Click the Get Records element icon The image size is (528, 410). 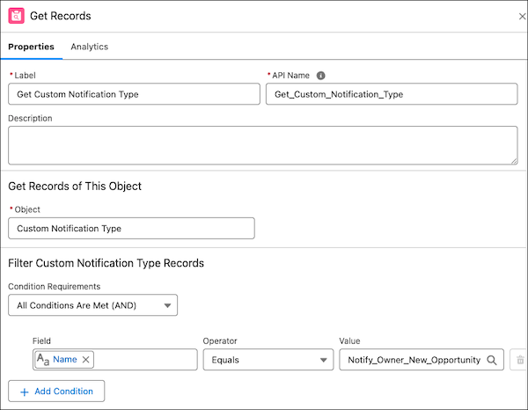[16, 16]
